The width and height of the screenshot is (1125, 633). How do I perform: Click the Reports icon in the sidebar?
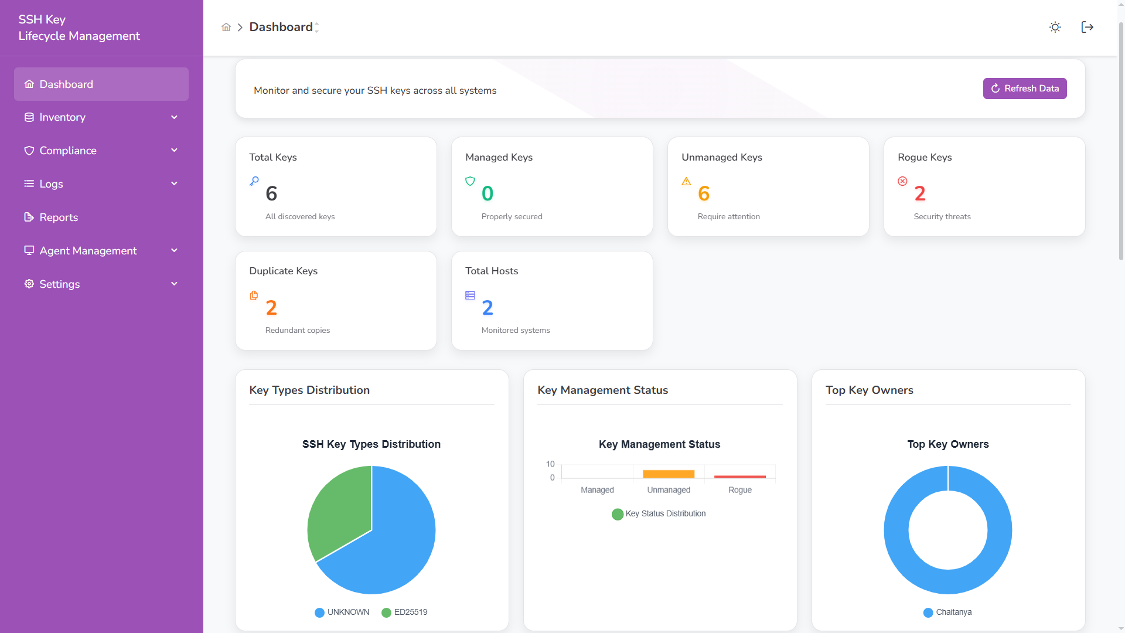(29, 217)
